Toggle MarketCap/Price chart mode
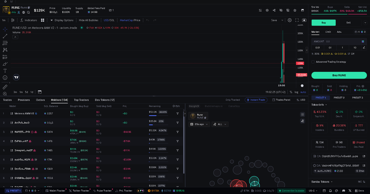This screenshot has height=194, width=370. pyautogui.click(x=130, y=20)
